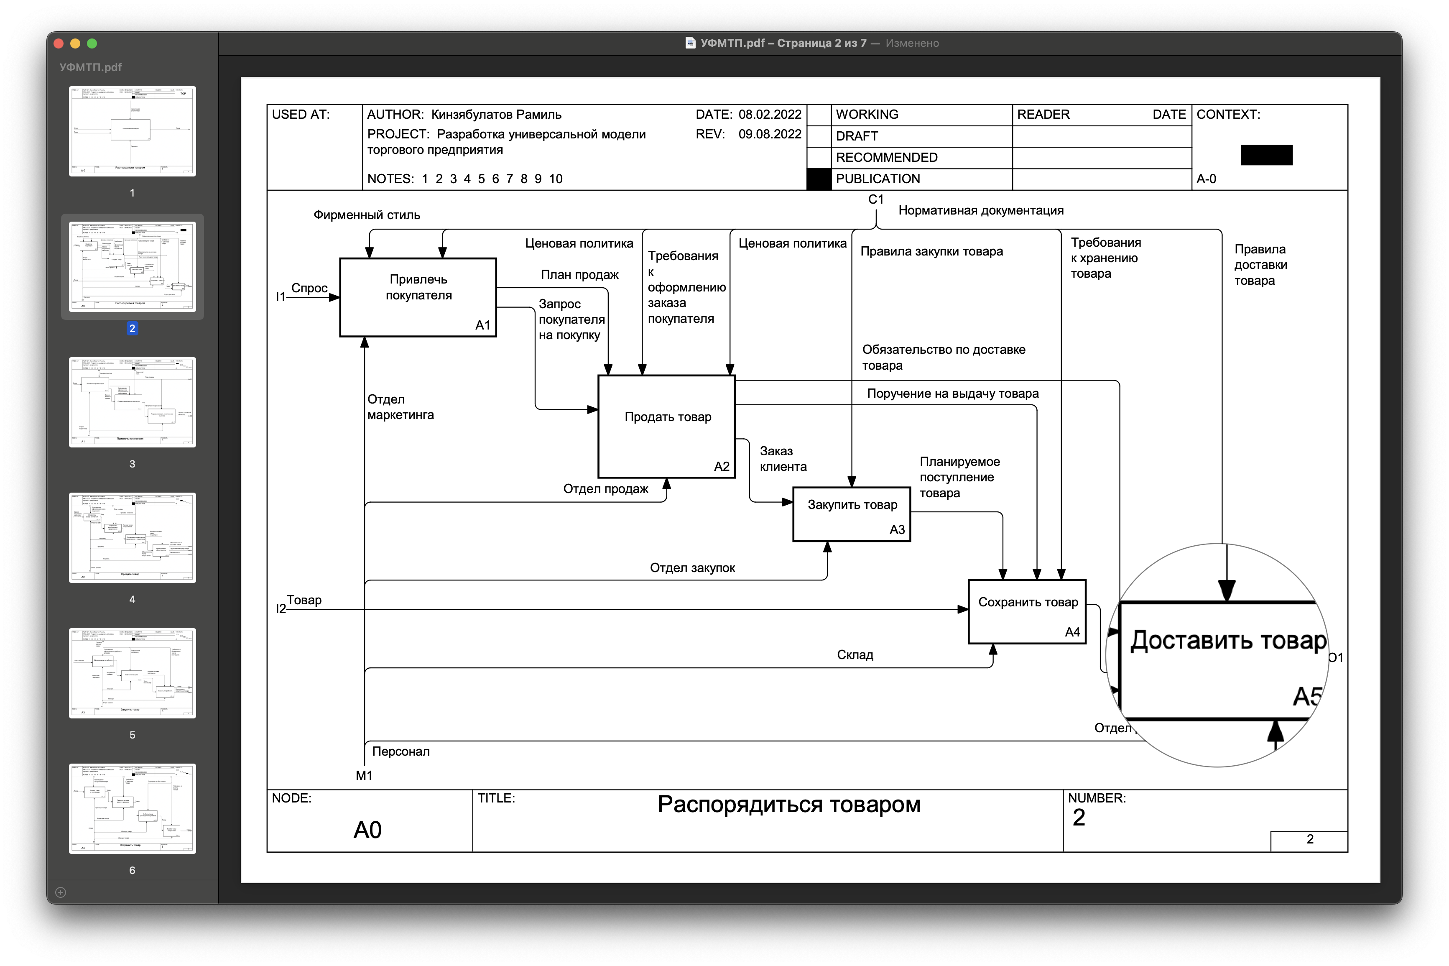Click the 'Фирменный стиль' label
The image size is (1449, 966).
point(367,215)
